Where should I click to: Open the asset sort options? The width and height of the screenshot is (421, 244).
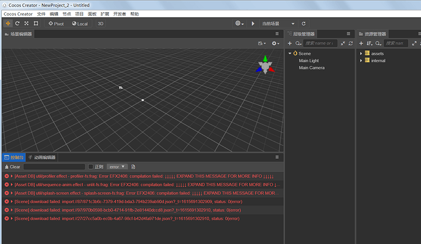370,43
